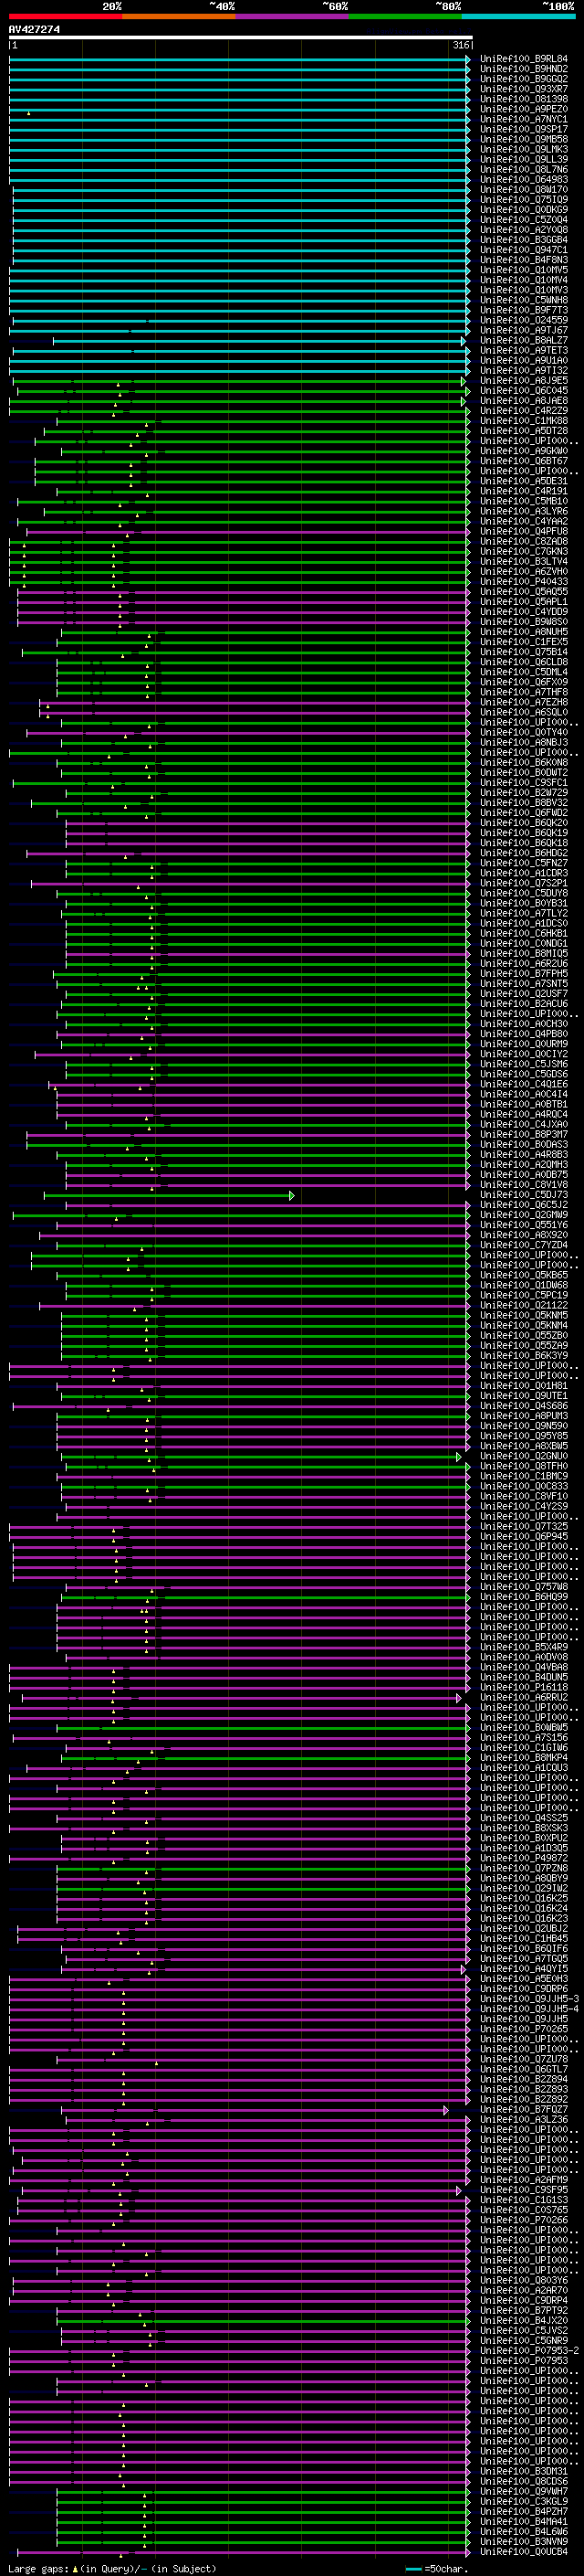
Task: Click the cyan alignment bar for UniRef100_Q9SP17
Action: tap(240, 130)
